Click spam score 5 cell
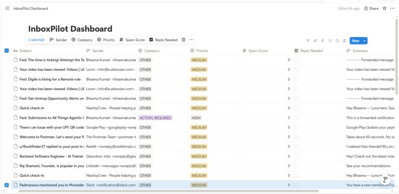 (266, 118)
